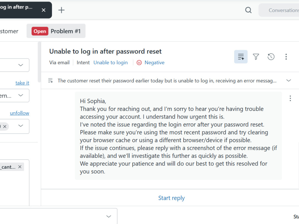Show ticket events history clock icon

[x=271, y=56]
